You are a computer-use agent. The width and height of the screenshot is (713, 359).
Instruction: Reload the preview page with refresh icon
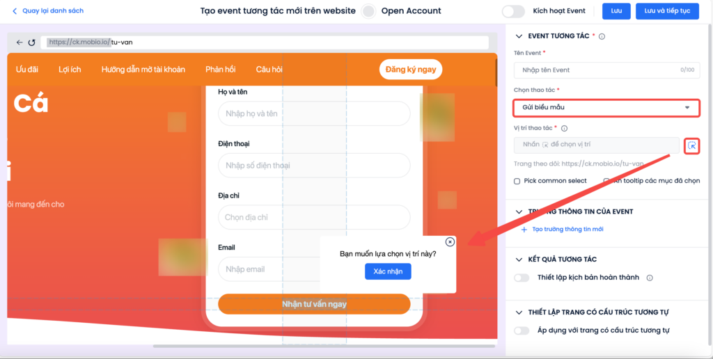coord(32,42)
